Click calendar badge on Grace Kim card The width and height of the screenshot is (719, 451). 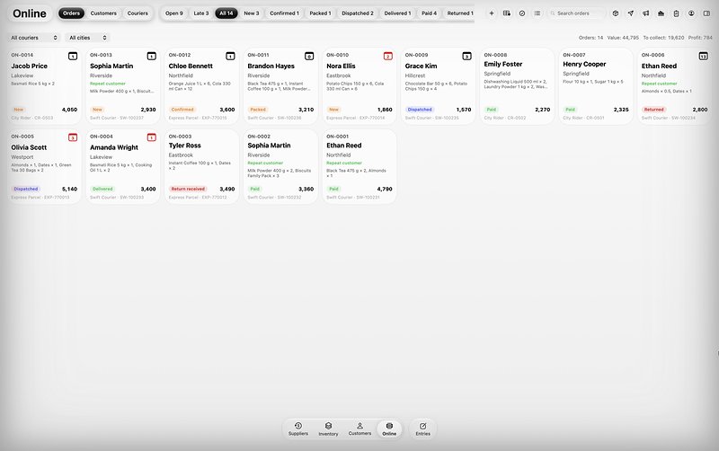tap(466, 56)
